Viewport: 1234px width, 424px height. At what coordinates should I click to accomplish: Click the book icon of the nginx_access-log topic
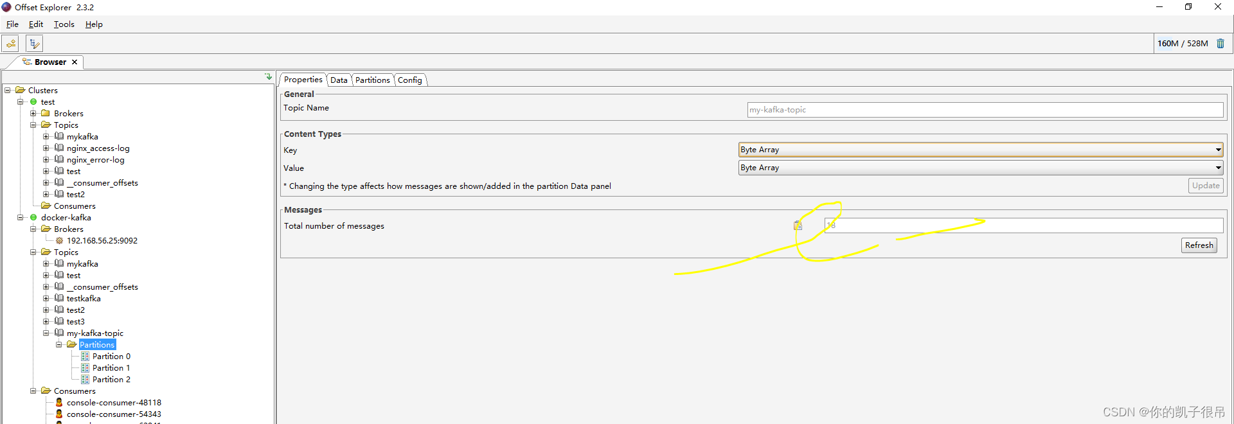[x=59, y=148]
